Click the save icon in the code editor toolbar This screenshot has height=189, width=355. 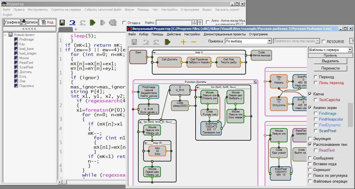coord(62,23)
